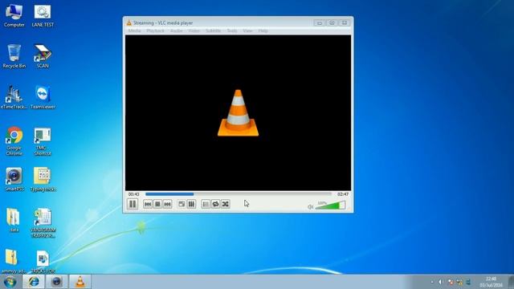
Task: Select data folder desktop icon
Action: (14, 220)
